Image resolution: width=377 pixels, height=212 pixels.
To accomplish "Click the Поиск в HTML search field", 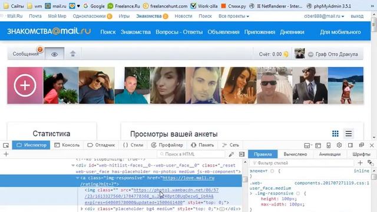I will (x=191, y=154).
